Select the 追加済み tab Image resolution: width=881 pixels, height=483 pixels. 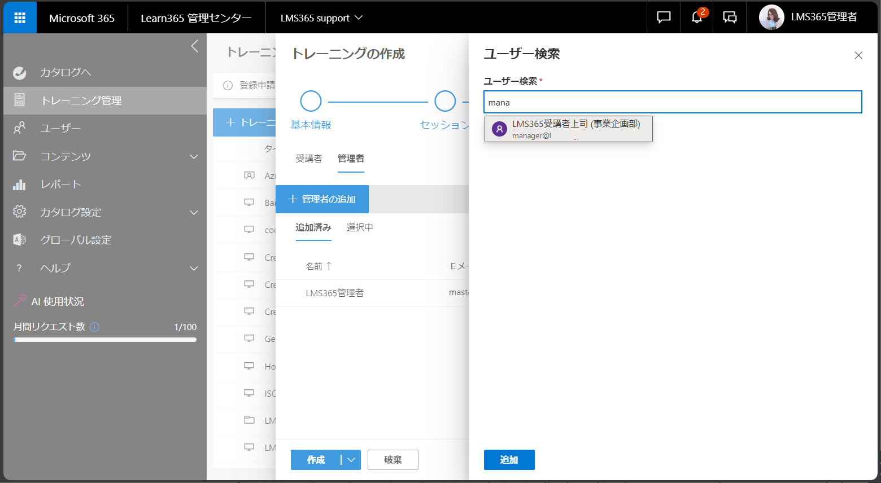point(313,227)
